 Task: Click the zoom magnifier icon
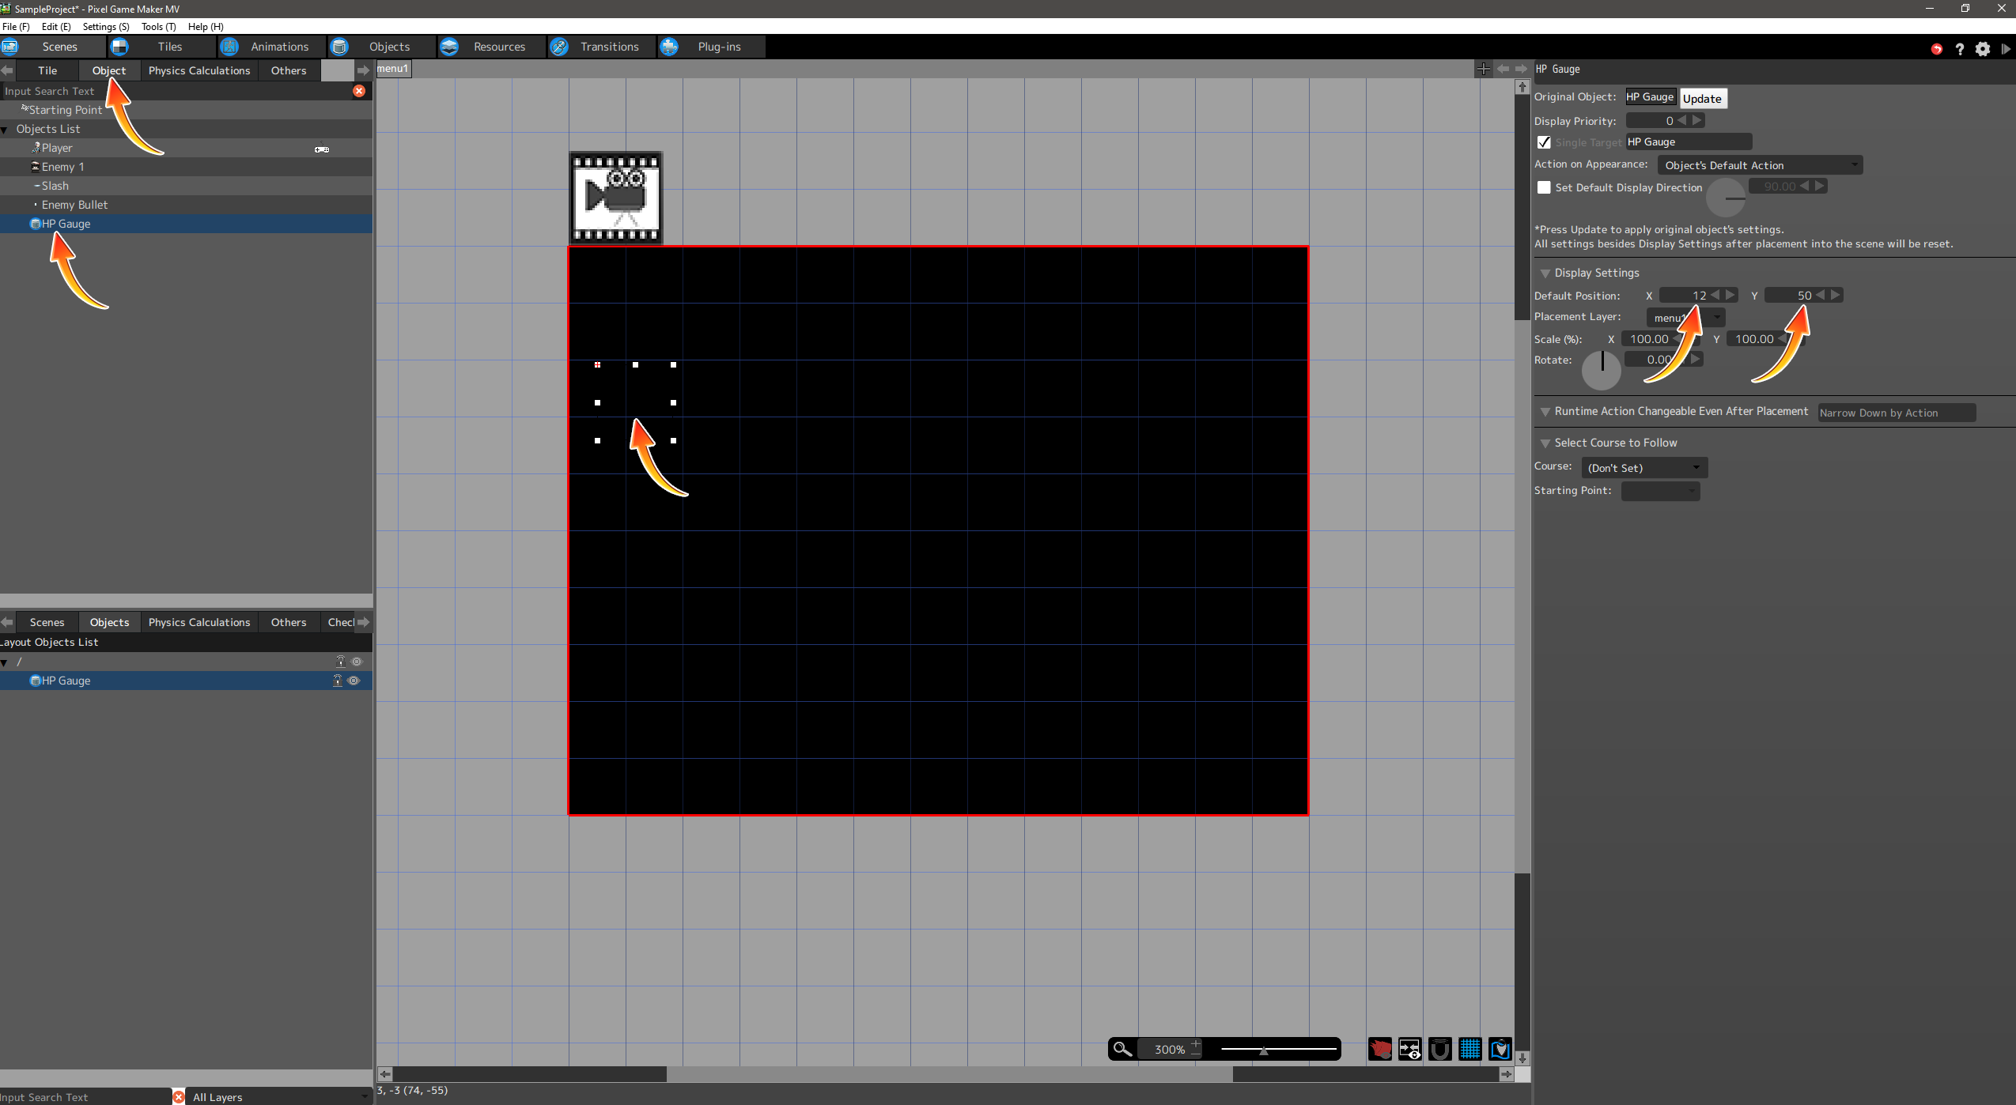pos(1121,1049)
